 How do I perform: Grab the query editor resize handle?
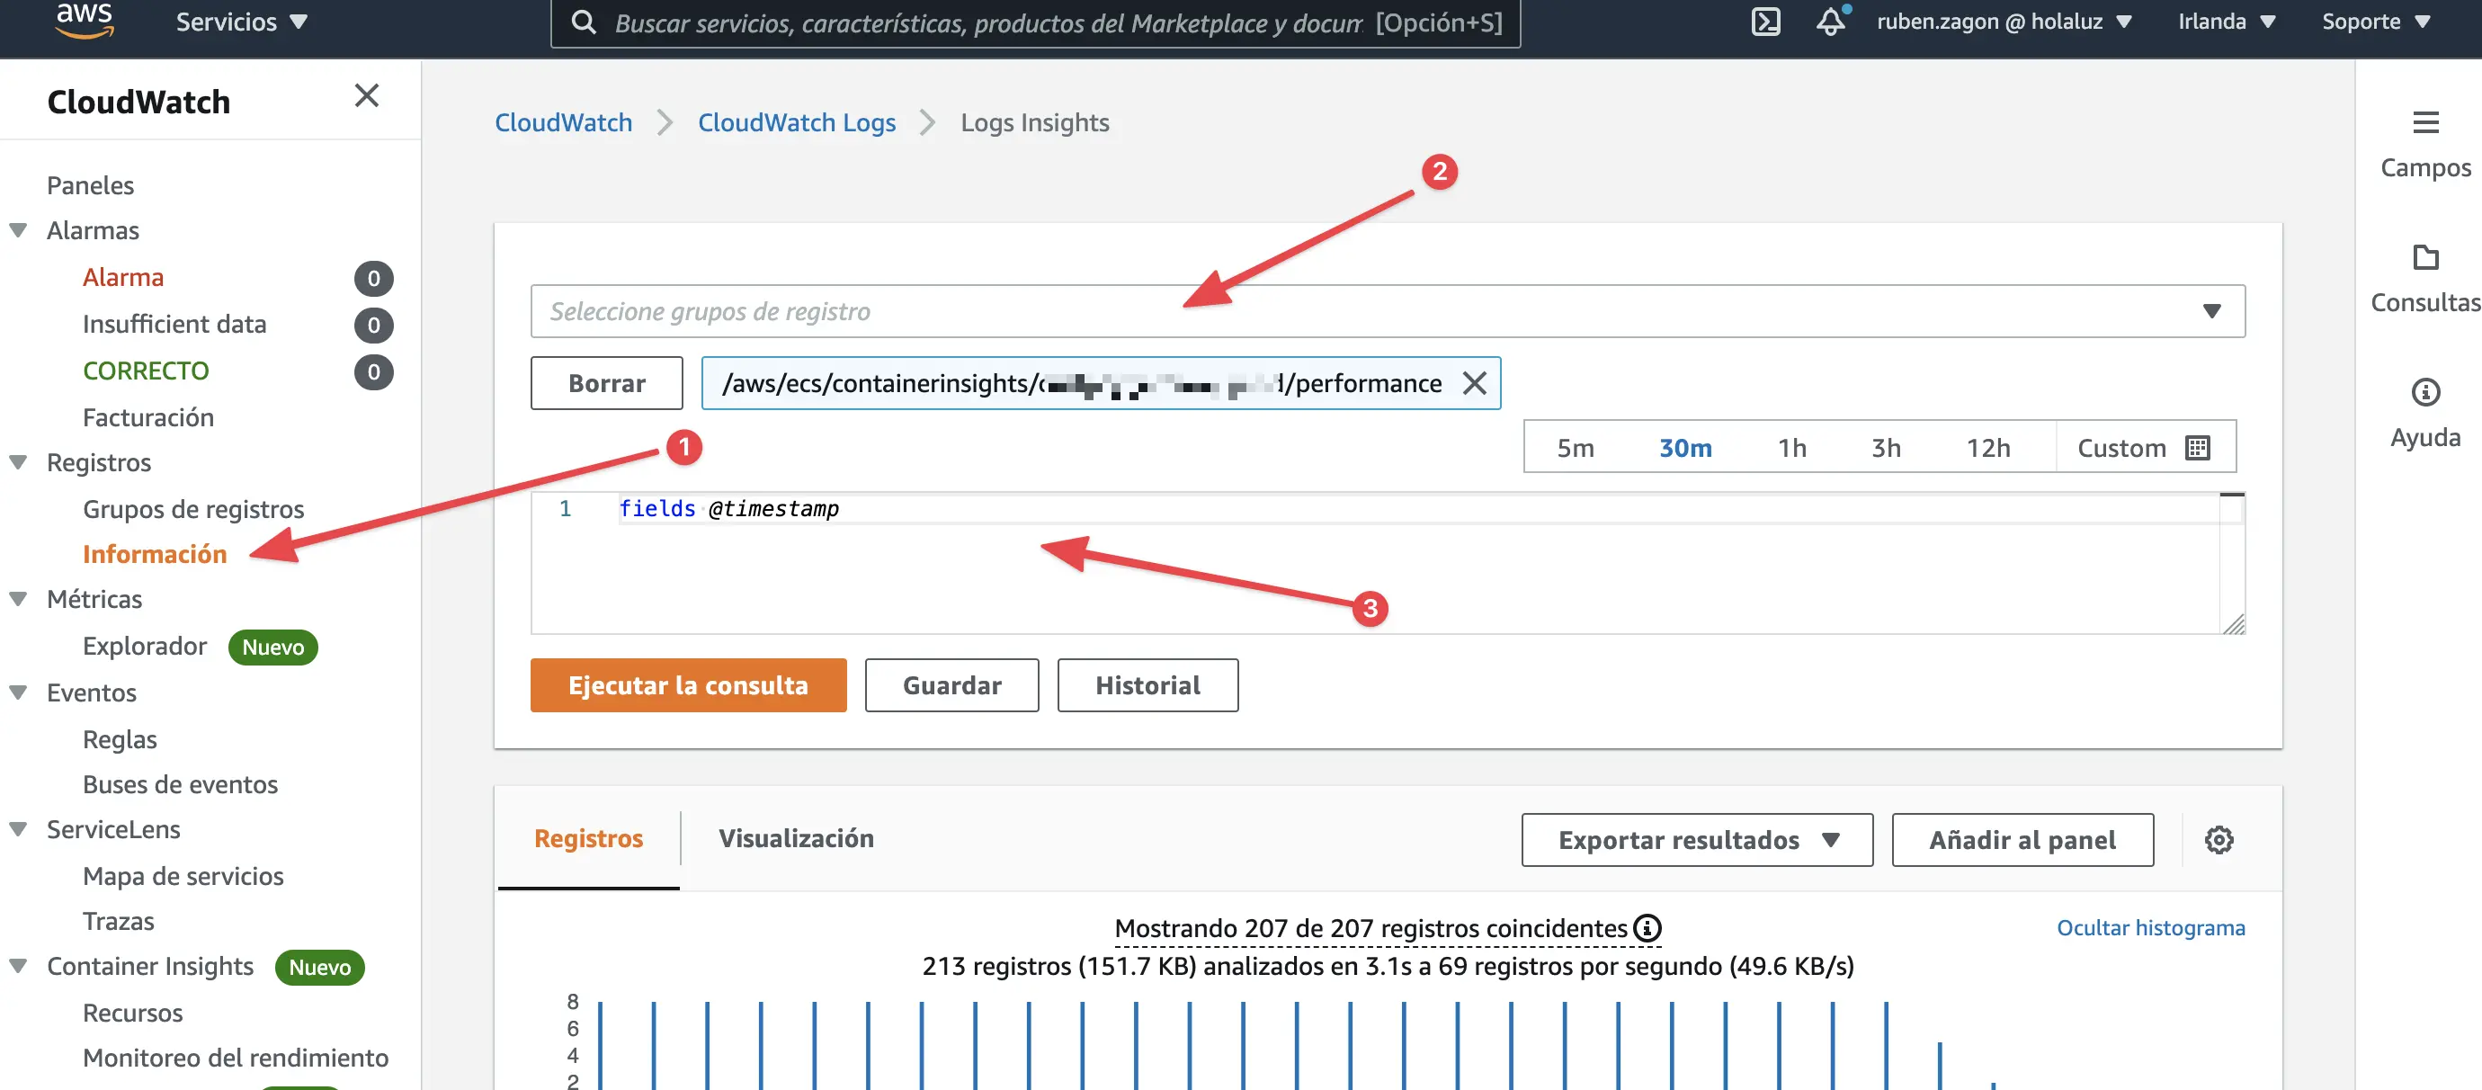(2234, 624)
